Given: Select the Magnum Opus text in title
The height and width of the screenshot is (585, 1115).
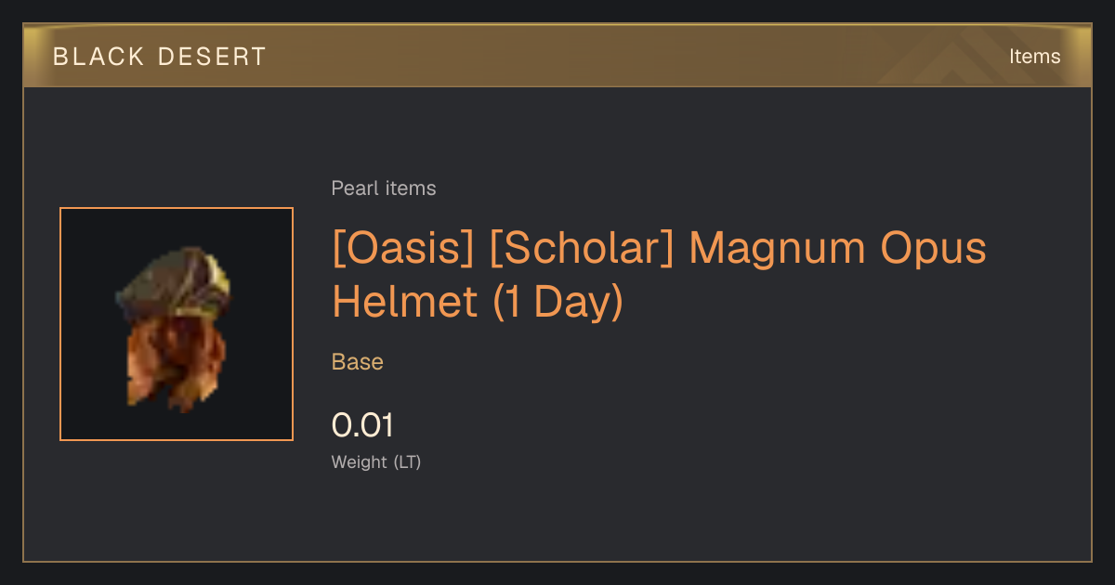Looking at the screenshot, I should 837,249.
